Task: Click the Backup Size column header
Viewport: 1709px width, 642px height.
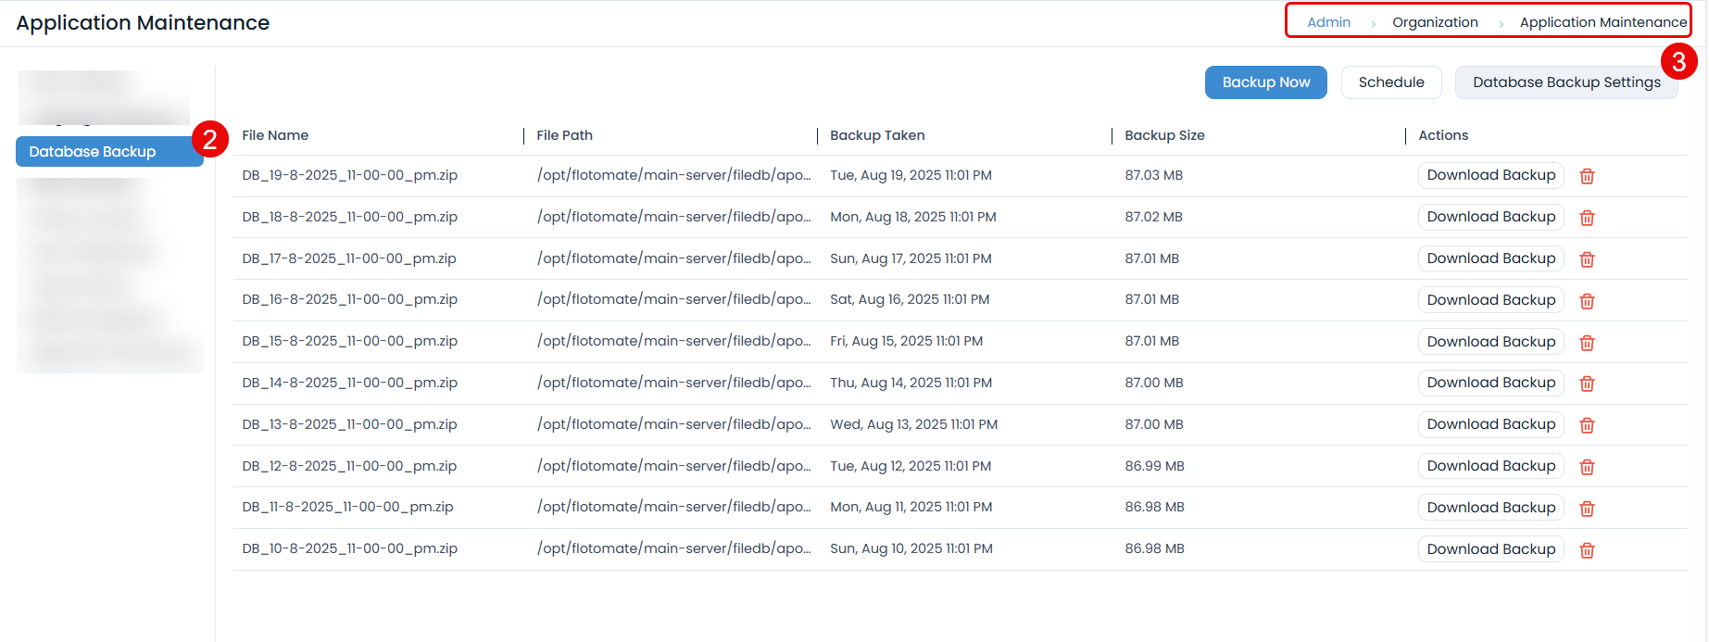Action: 1164,135
